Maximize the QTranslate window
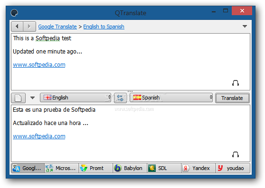 tap(226, 10)
